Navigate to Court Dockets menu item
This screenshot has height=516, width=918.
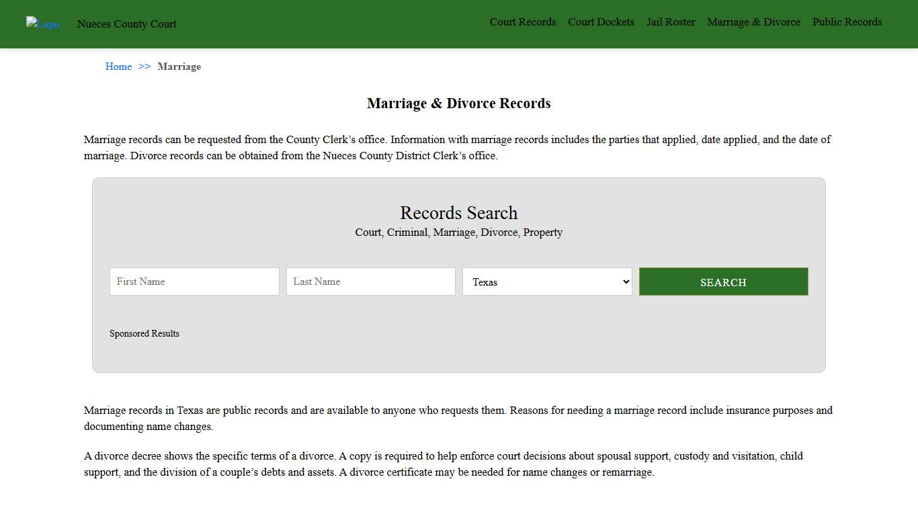coord(601,21)
